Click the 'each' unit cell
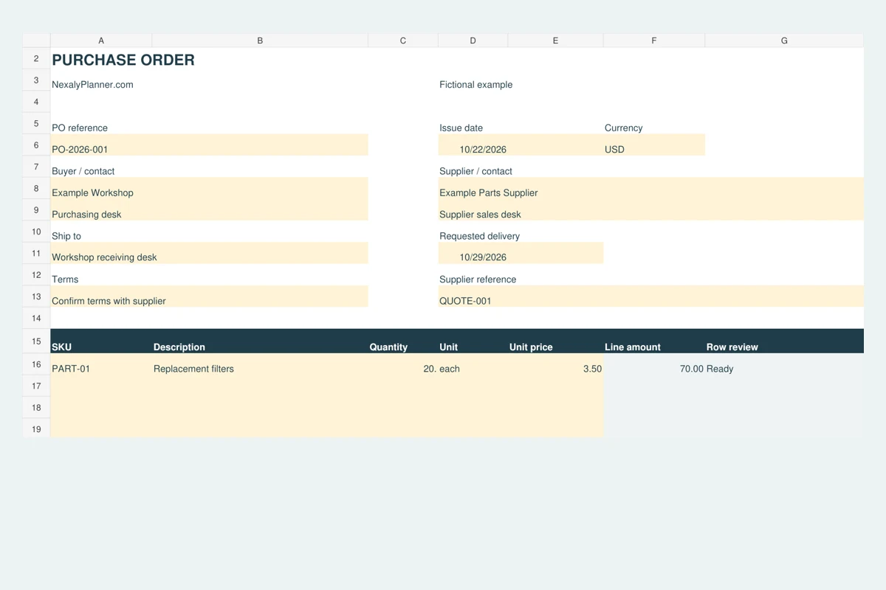 [x=473, y=364]
